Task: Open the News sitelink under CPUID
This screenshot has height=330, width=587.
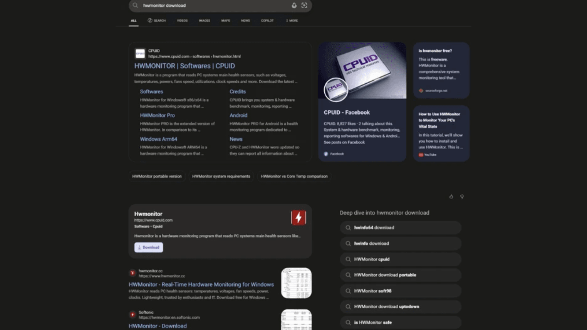Action: tap(236, 139)
